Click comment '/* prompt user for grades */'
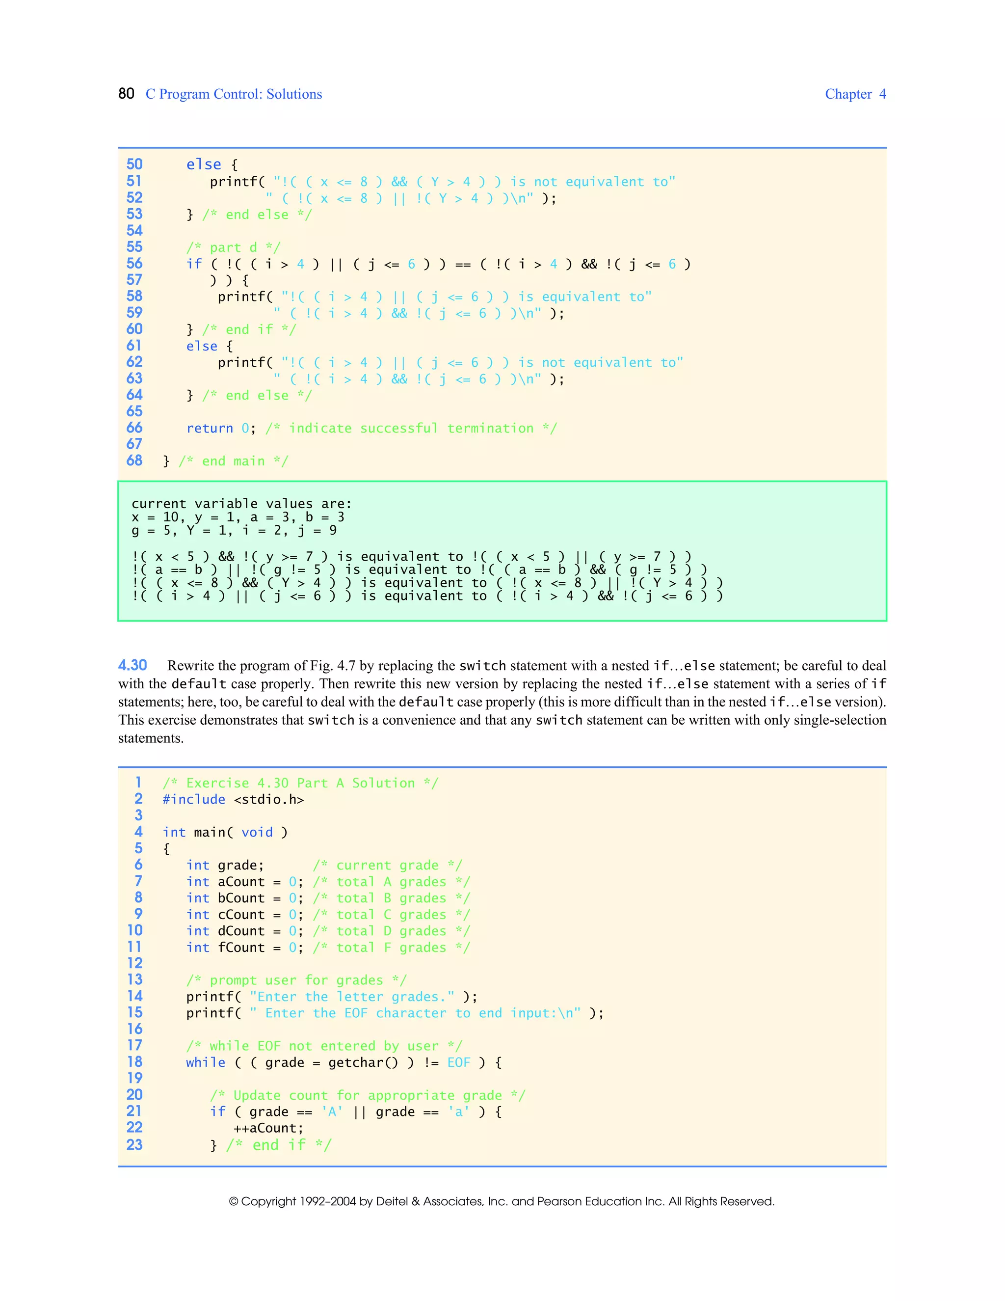 (296, 980)
